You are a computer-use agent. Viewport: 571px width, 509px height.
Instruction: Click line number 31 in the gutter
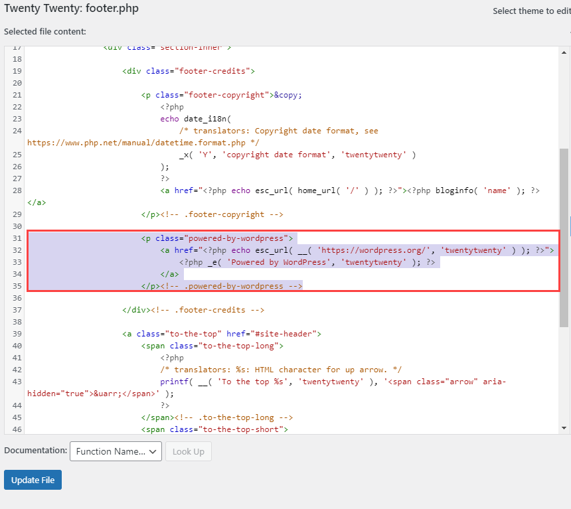(16, 238)
